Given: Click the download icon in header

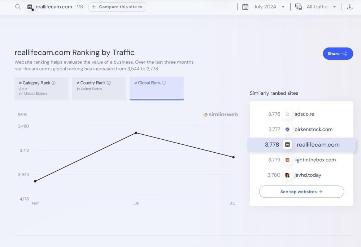Looking at the screenshot, I should [349, 7].
